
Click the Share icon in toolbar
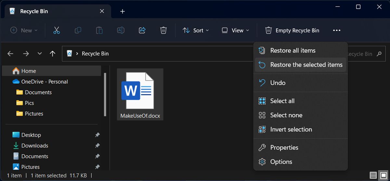point(142,30)
